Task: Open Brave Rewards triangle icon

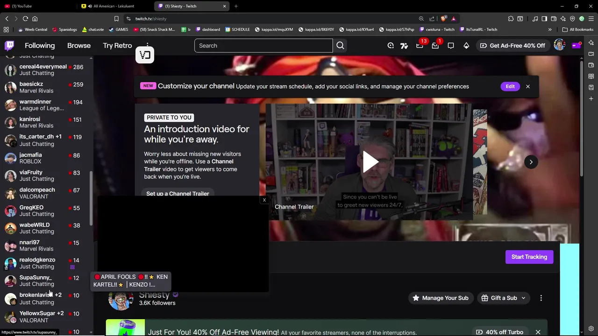Action: 453,19
